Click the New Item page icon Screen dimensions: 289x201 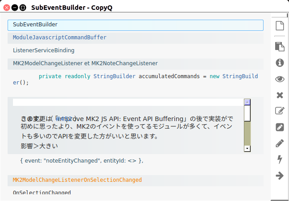click(280, 26)
